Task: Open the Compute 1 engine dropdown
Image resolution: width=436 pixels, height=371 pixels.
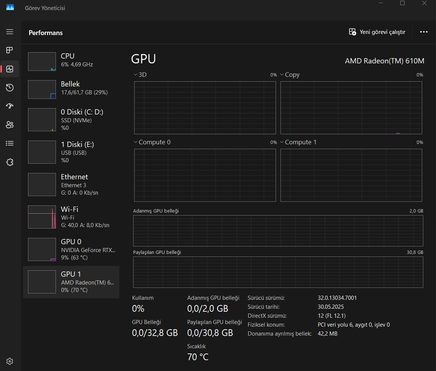Action: [x=298, y=142]
